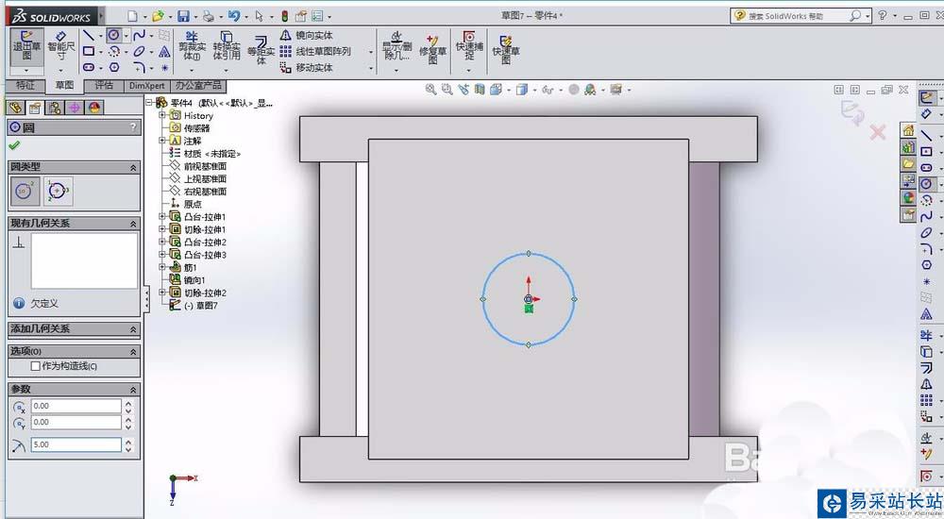Click the radius field showing 5.00
944x519 pixels.
click(76, 444)
